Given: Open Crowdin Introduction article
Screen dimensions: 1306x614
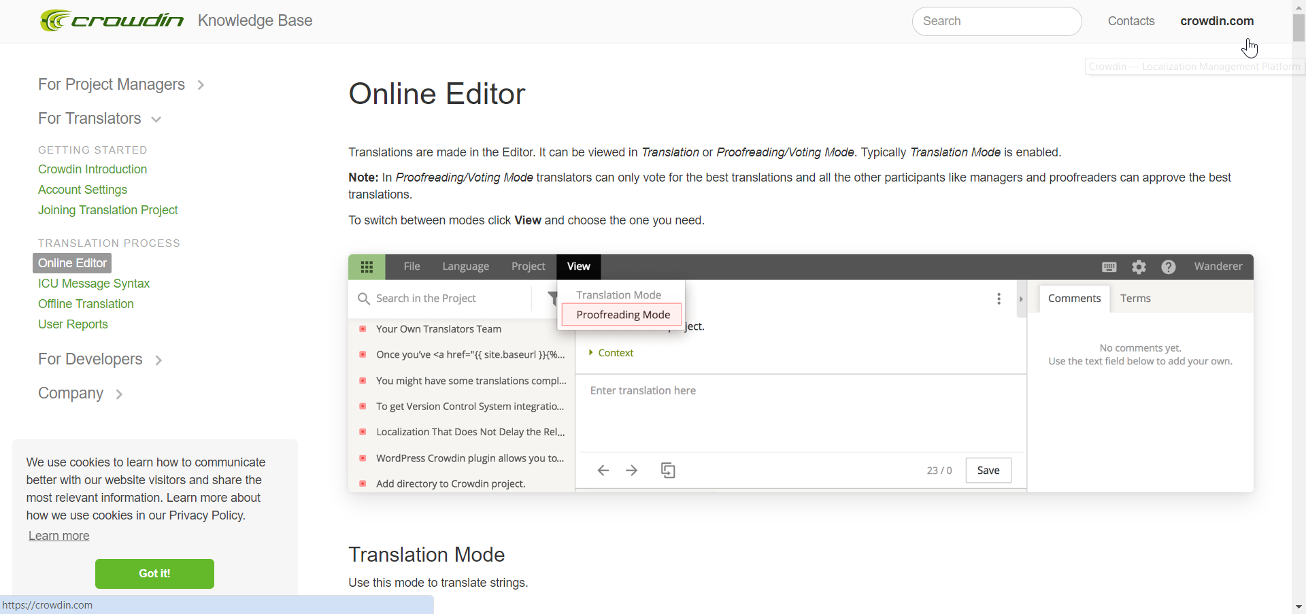Looking at the screenshot, I should click(x=93, y=169).
